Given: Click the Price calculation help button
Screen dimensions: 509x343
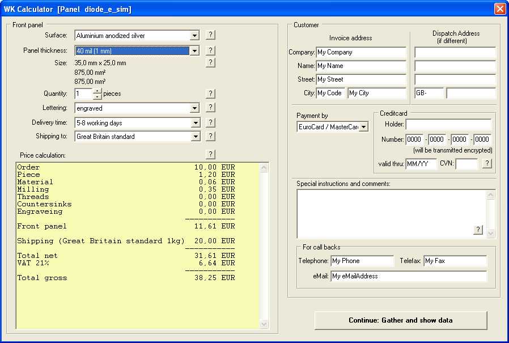Looking at the screenshot, I should [210, 154].
